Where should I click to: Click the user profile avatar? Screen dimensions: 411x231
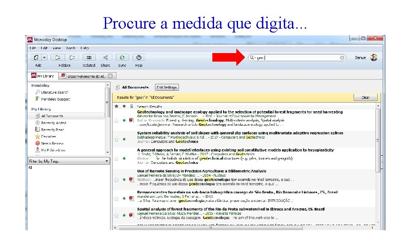[374, 57]
